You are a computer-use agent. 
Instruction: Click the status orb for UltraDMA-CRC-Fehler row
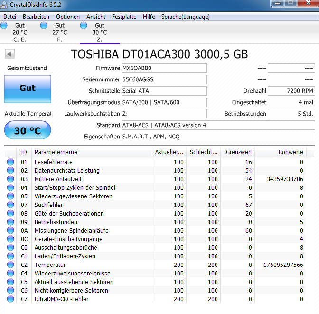click(x=10, y=299)
